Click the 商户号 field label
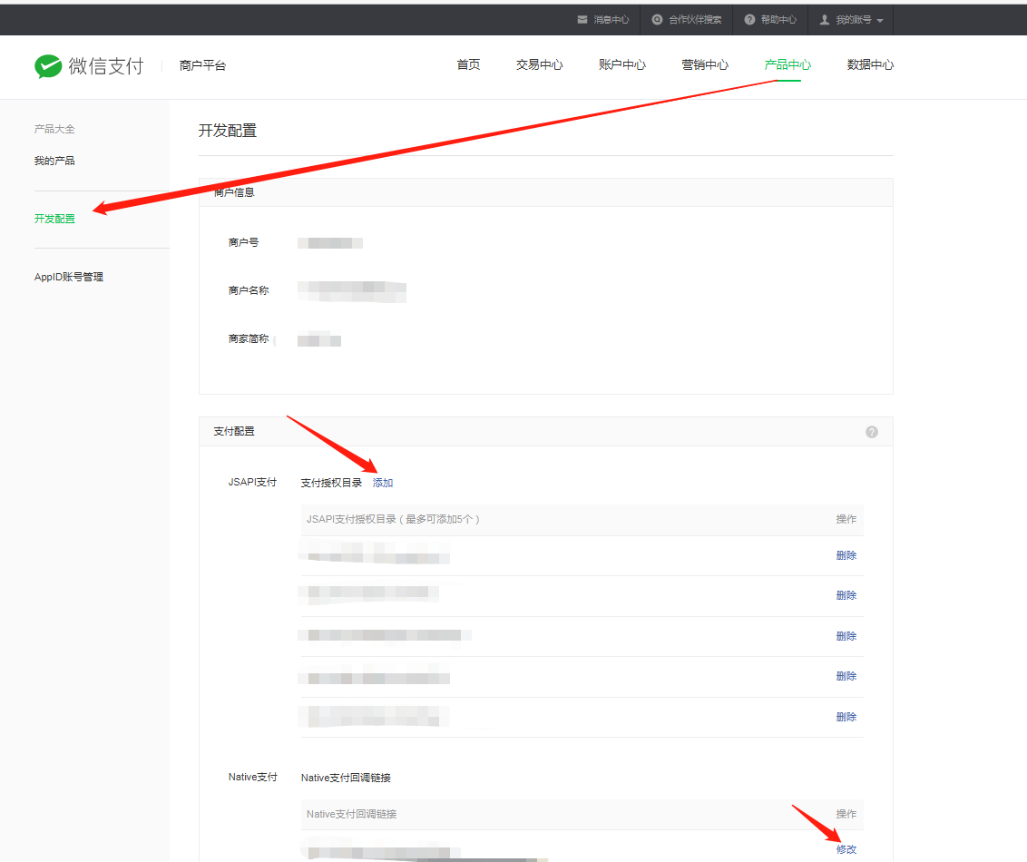Screen dimensions: 1027x862 point(244,242)
